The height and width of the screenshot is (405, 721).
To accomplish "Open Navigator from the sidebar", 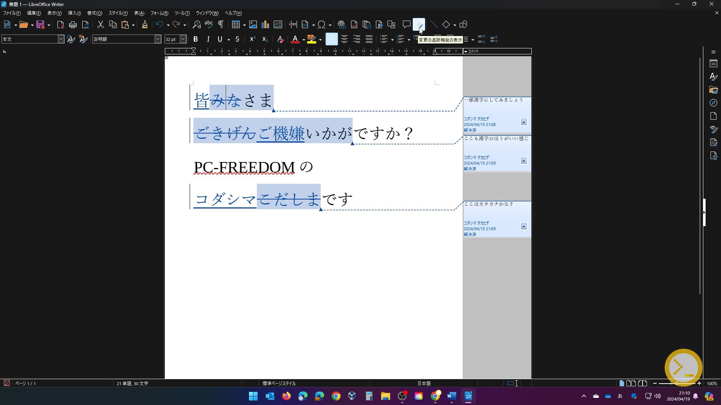I will click(x=713, y=103).
